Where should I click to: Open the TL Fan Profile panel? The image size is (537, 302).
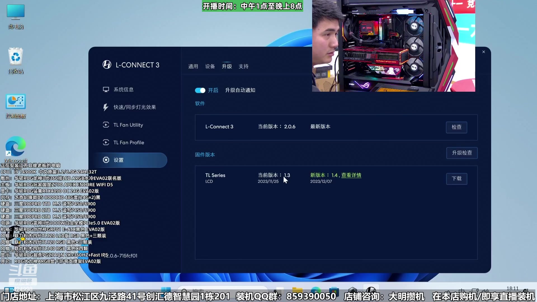[x=128, y=142]
